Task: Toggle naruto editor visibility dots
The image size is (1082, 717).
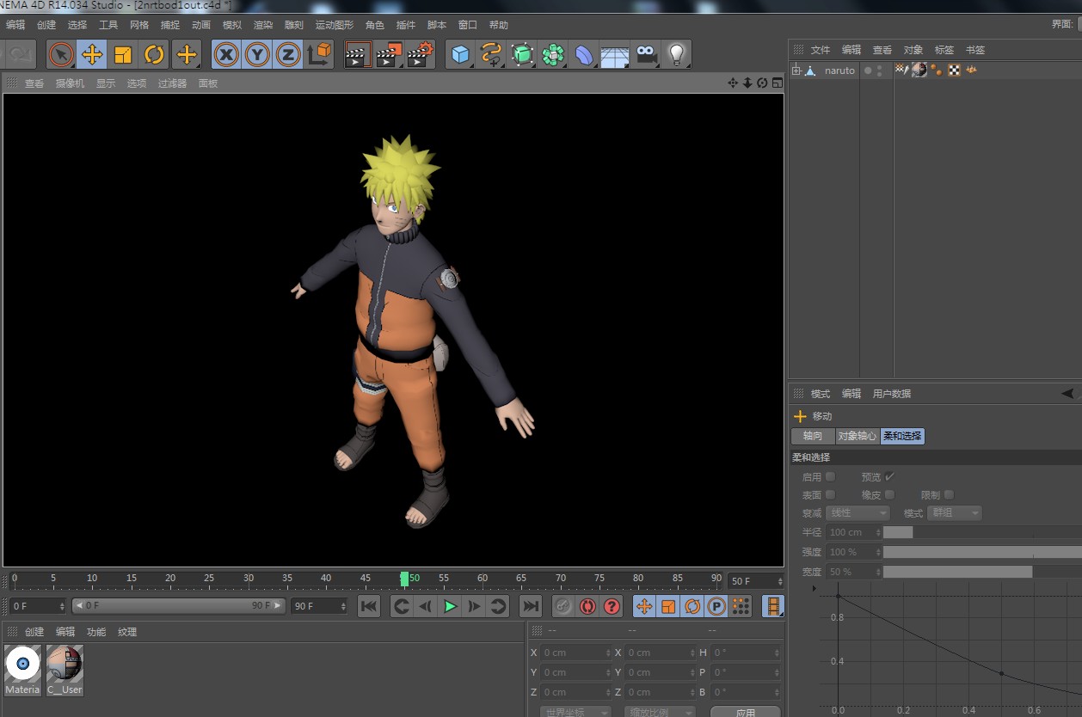Action: click(879, 70)
